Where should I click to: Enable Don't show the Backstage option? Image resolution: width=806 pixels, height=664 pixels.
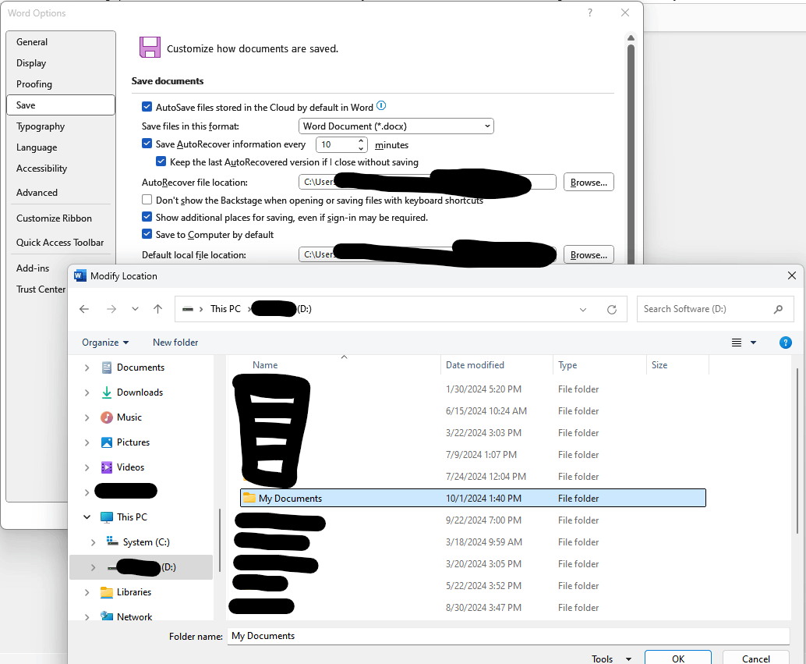point(147,199)
